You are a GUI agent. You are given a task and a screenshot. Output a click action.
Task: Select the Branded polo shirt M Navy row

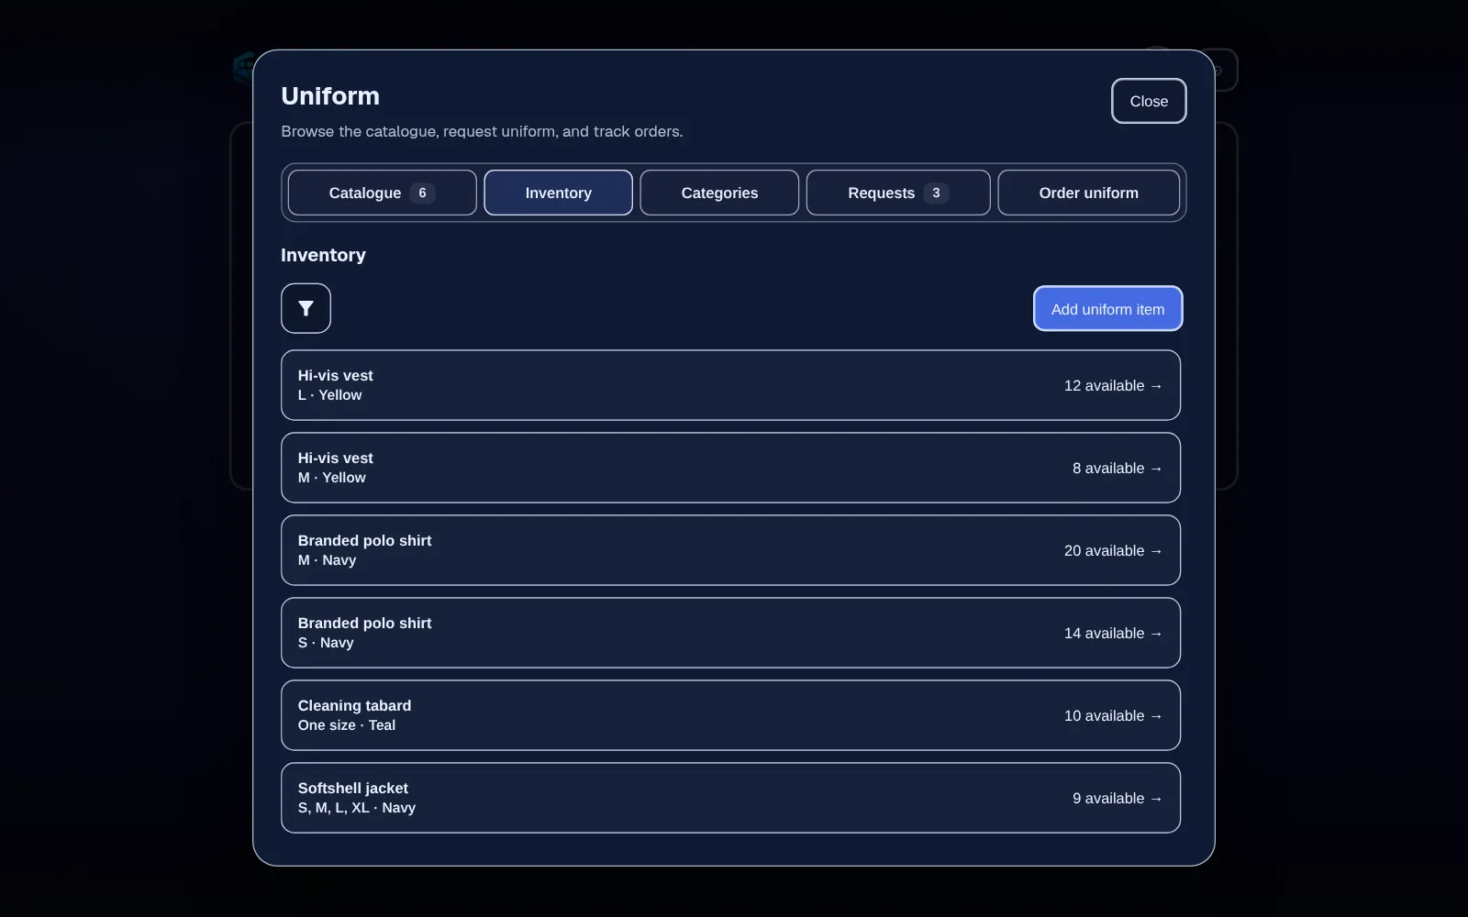click(730, 550)
